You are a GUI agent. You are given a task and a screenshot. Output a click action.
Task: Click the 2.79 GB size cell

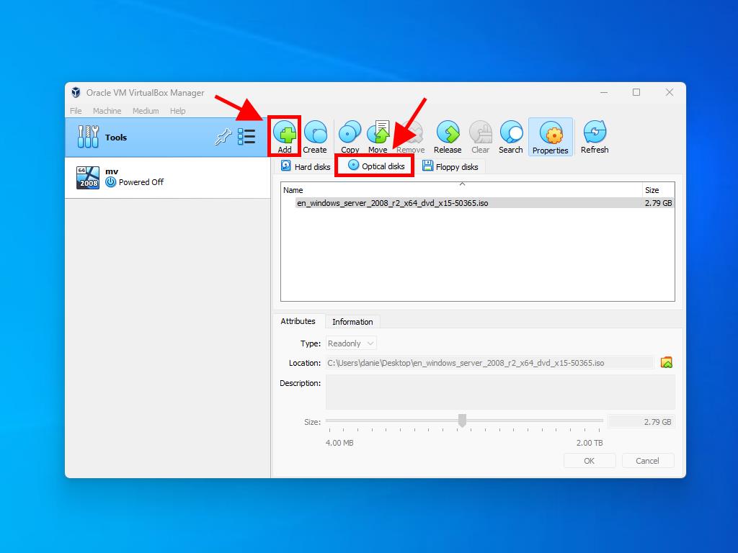(658, 203)
